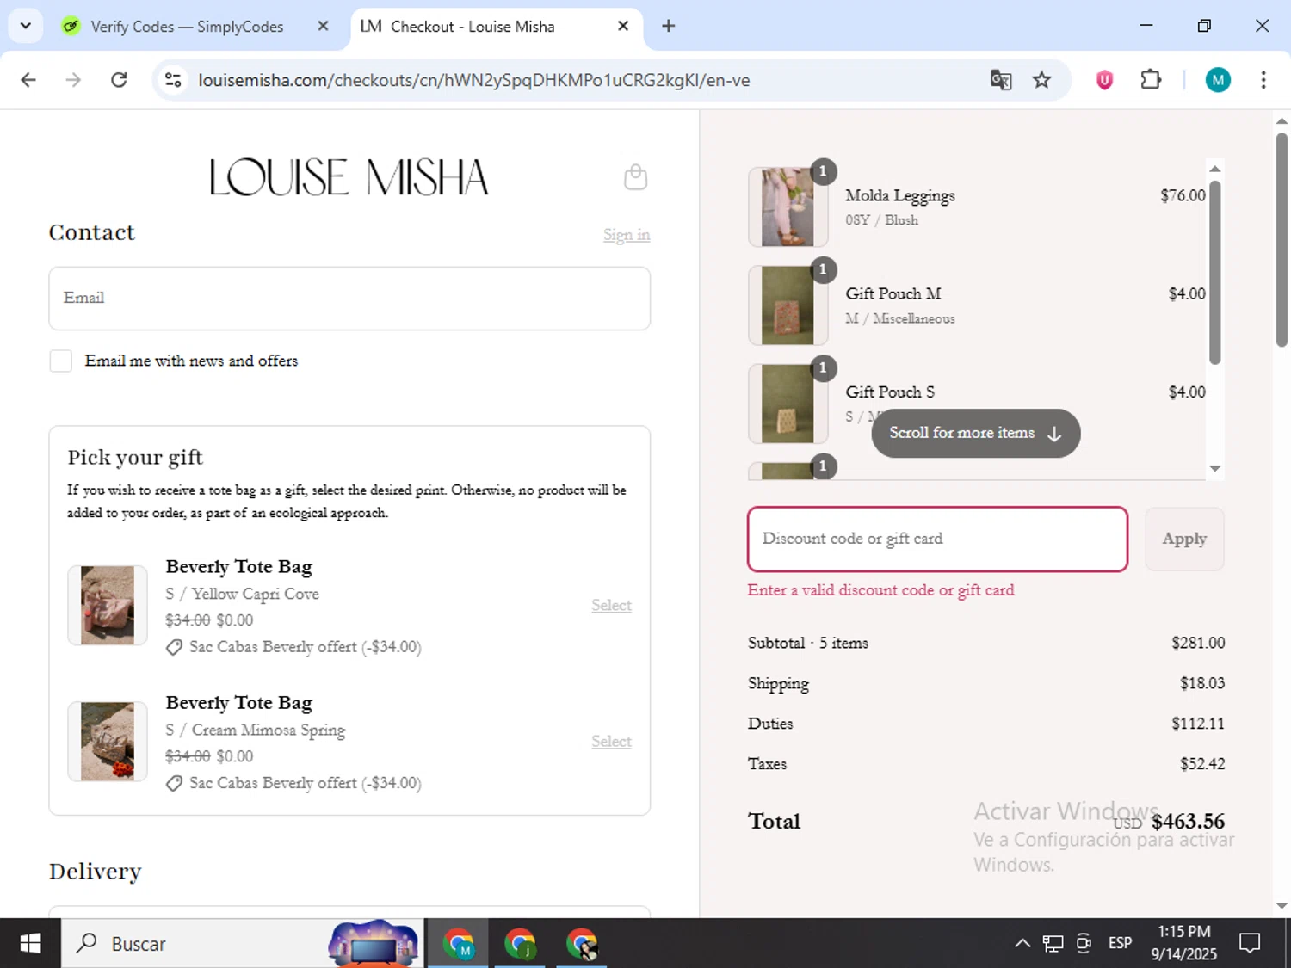This screenshot has height=968, width=1291.
Task: Click Scroll for more items button
Action: point(975,433)
